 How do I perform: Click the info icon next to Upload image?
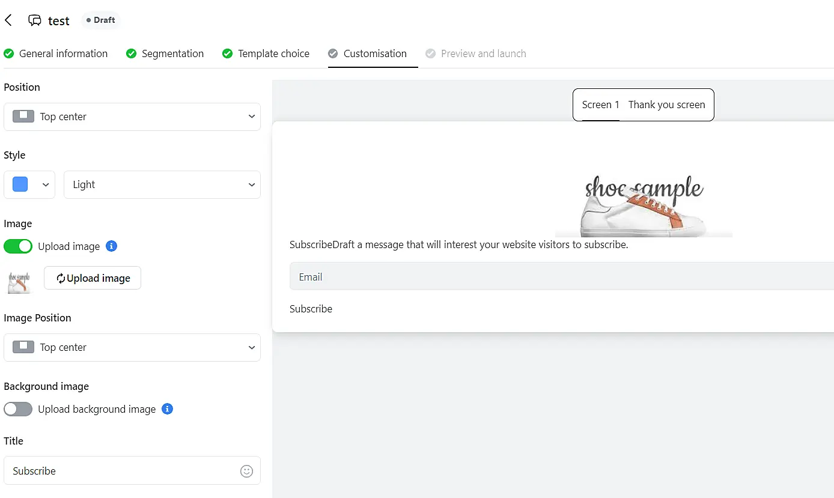click(111, 246)
